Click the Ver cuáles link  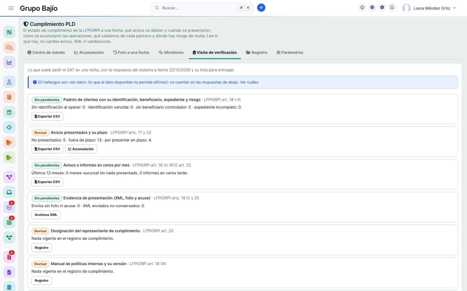point(249,82)
